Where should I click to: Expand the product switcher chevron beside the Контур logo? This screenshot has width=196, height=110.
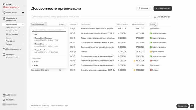coord(24,6)
